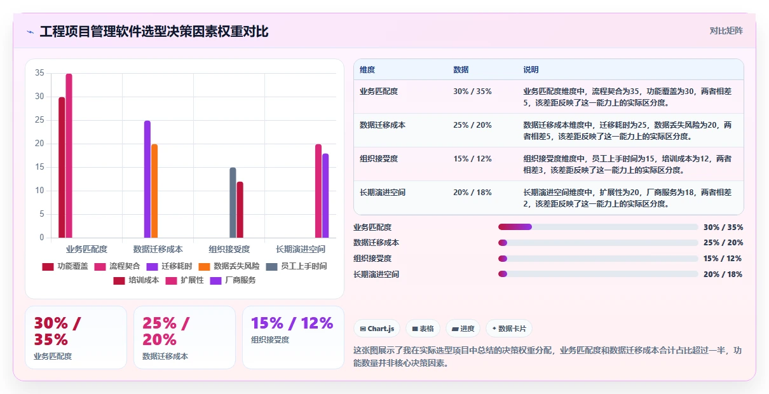
Task: Click the 组织接受度 progress bar
Action: pyautogui.click(x=598, y=259)
